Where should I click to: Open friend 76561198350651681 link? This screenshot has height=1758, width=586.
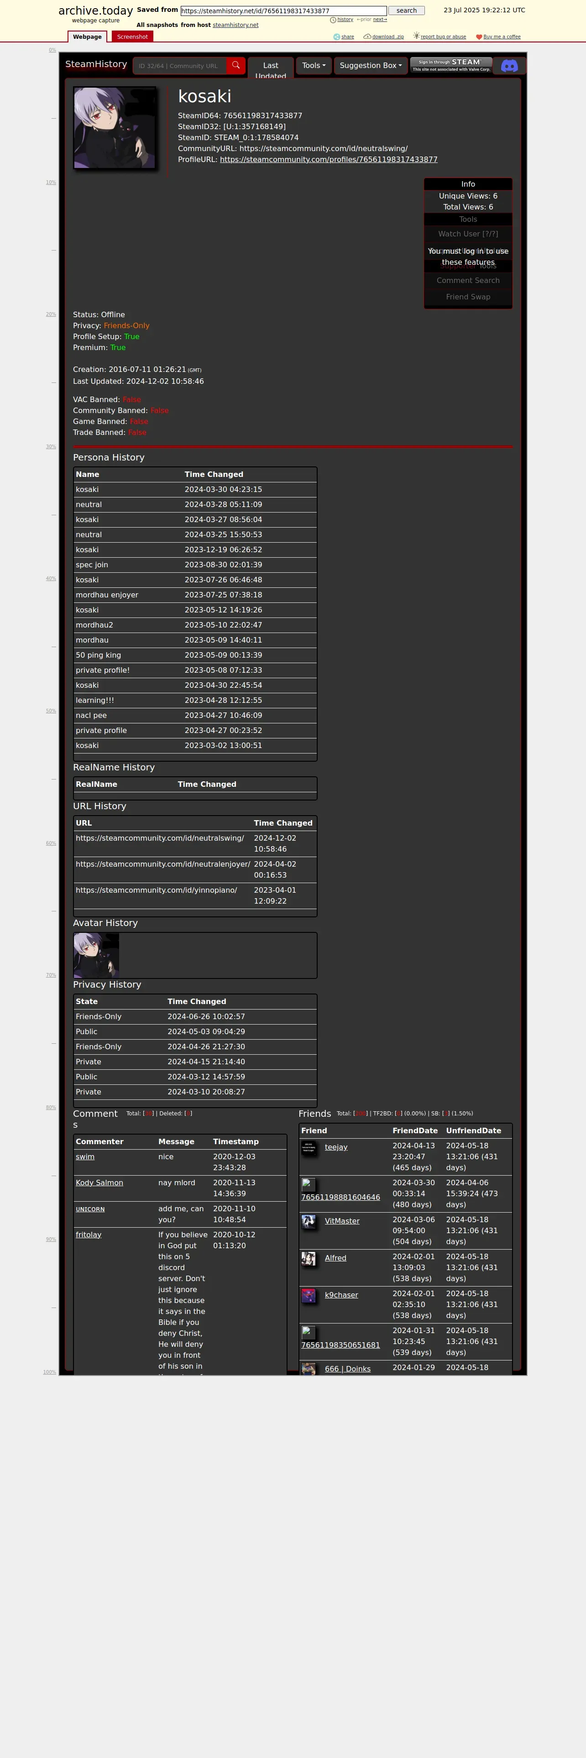(340, 1345)
